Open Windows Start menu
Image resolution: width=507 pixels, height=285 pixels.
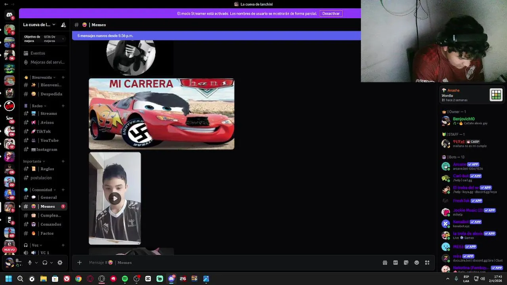click(8, 279)
